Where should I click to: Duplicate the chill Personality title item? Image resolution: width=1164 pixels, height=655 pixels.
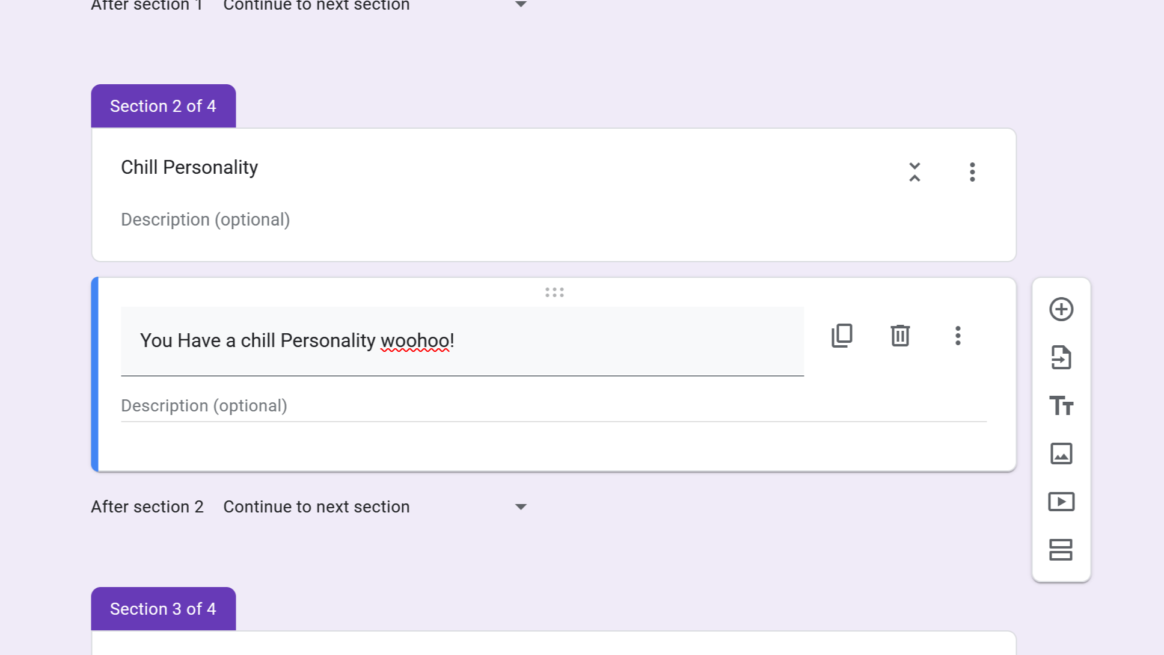(842, 336)
